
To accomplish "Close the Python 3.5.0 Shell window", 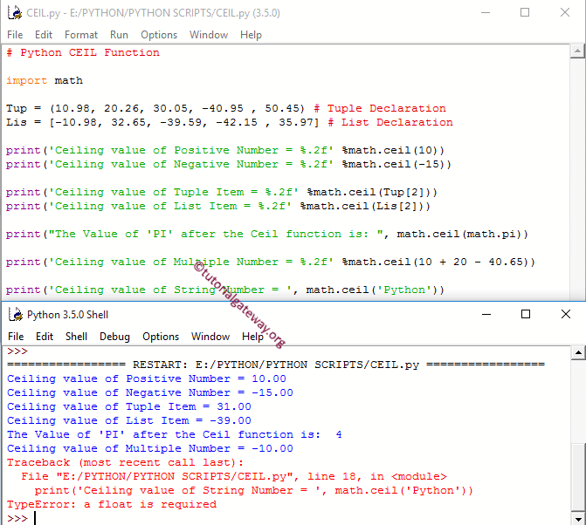I will (565, 314).
